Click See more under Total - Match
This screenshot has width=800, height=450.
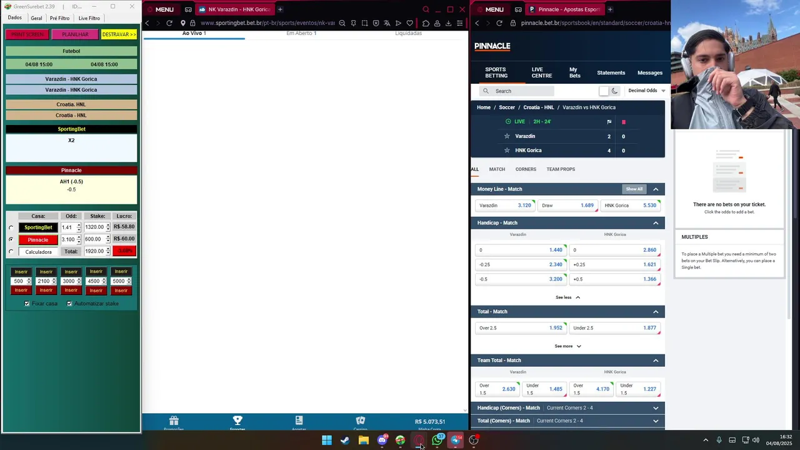(x=567, y=346)
